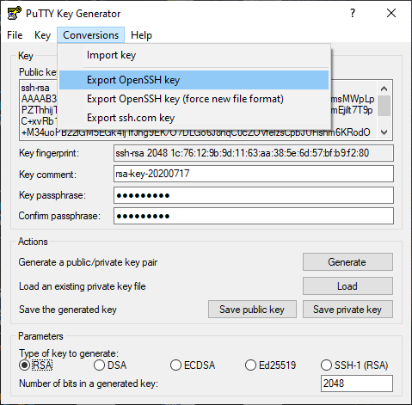Click the Key comment field

(254, 174)
